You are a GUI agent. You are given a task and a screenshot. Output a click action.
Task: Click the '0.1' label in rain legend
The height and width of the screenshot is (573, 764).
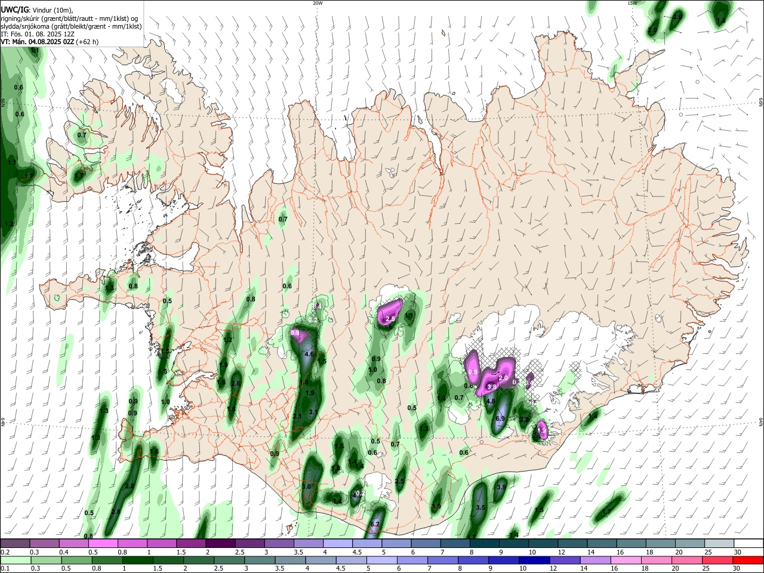(x=5, y=569)
